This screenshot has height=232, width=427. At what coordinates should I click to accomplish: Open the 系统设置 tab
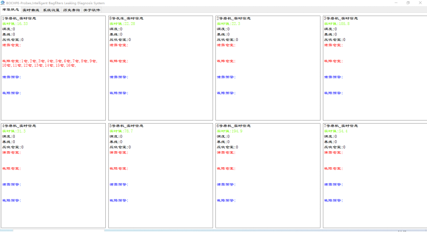[x=51, y=10]
